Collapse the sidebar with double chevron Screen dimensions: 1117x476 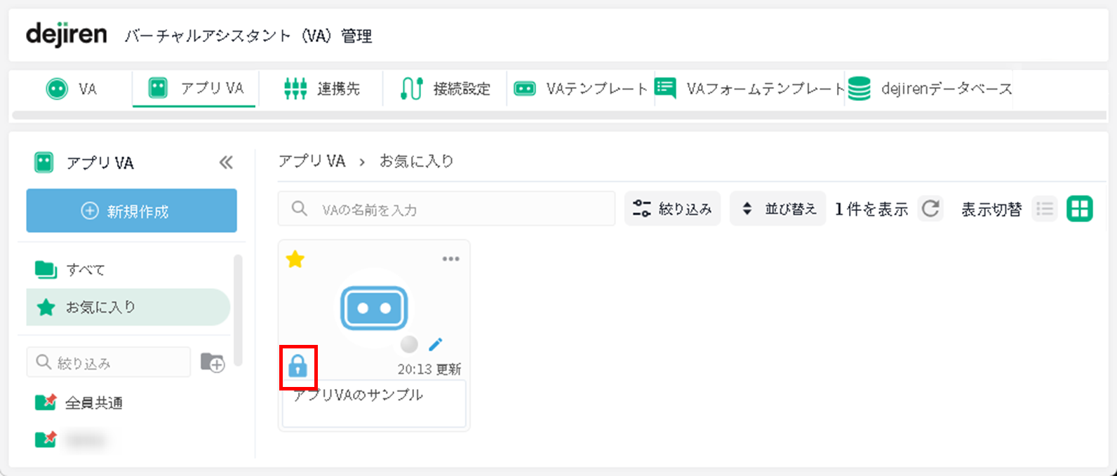pos(225,163)
